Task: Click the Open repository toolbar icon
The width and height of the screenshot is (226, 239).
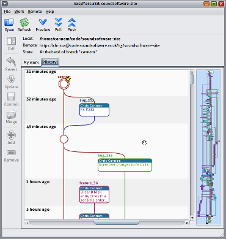Action: pos(9,23)
